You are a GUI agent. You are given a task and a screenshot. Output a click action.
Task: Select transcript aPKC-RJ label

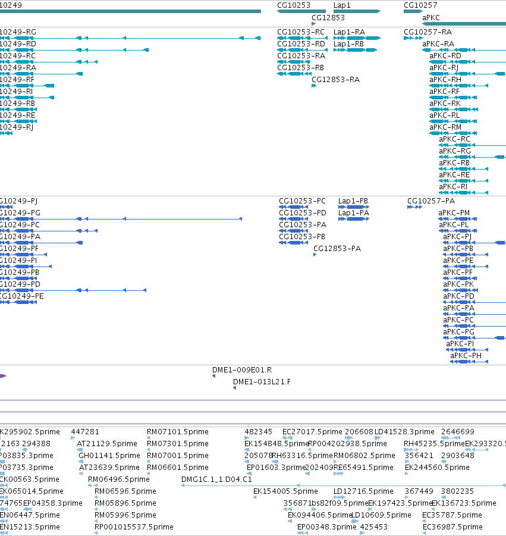coord(444,67)
